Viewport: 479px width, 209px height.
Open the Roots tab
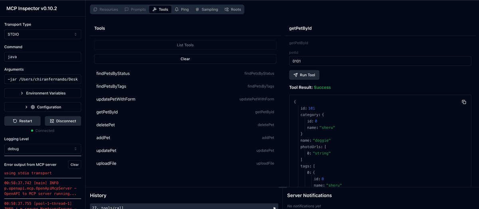[233, 10]
